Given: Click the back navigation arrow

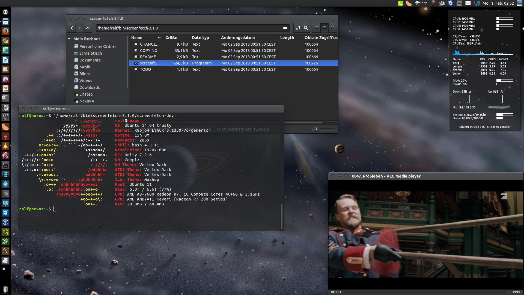Looking at the screenshot, I should coord(72,28).
